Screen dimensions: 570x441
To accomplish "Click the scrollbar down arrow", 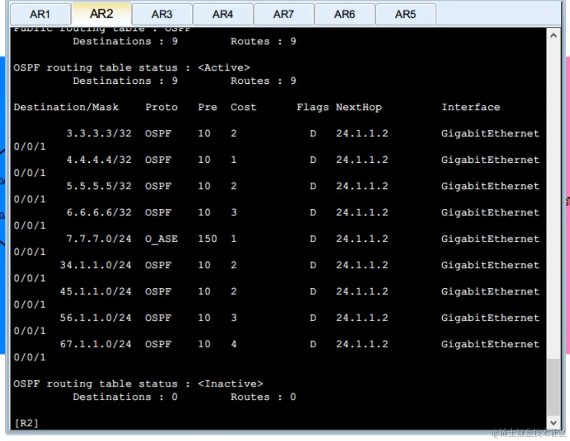I will click(x=554, y=423).
